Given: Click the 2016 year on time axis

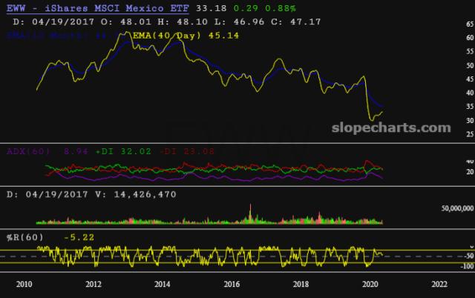Looking at the screenshot, I should click(x=232, y=284).
